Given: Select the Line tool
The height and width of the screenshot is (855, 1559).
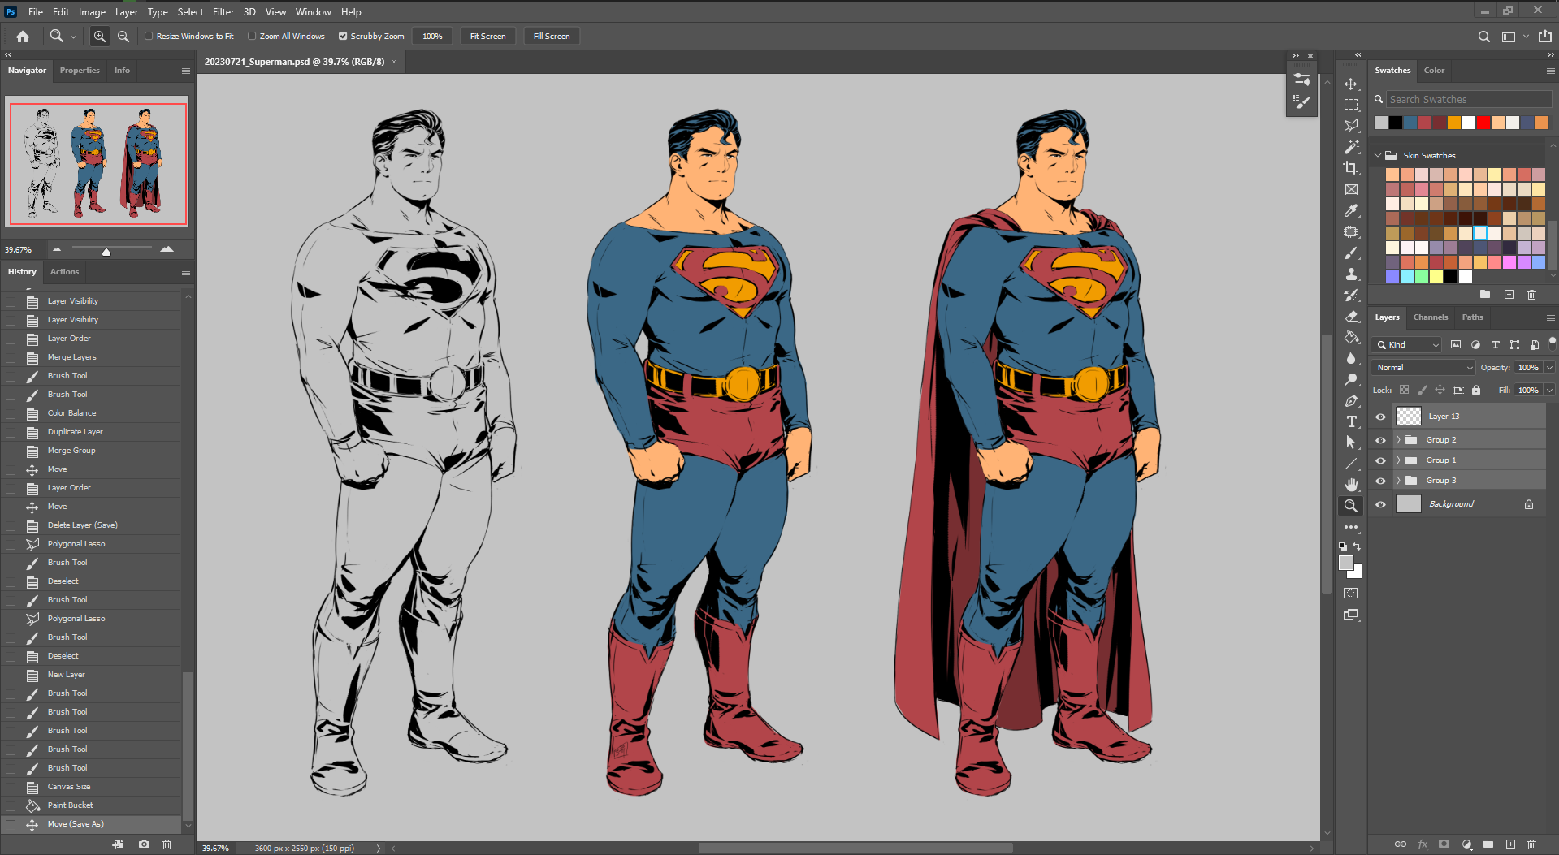Looking at the screenshot, I should [x=1350, y=464].
